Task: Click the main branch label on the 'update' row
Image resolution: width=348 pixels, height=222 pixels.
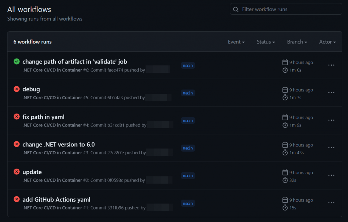Action: pyautogui.click(x=188, y=176)
